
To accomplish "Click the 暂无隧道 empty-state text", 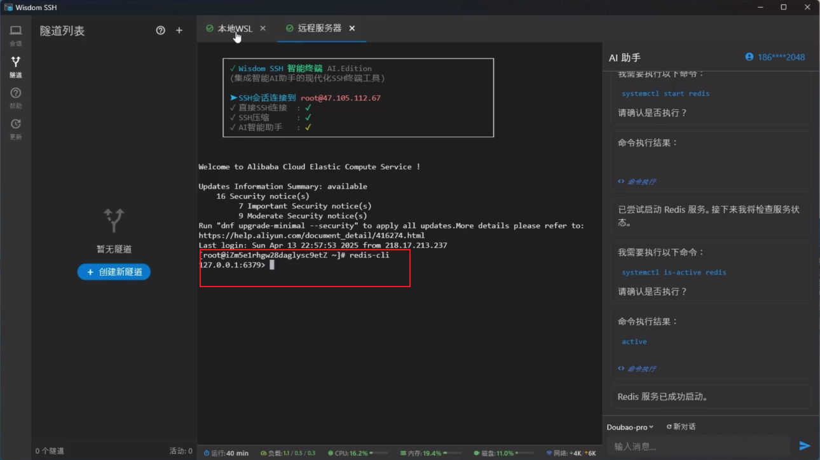I will coord(114,250).
